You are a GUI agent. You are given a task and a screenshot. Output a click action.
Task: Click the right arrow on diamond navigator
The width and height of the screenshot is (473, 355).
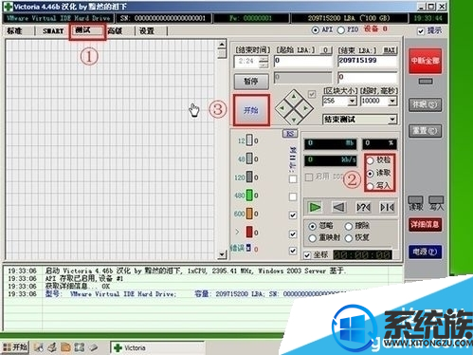(x=305, y=108)
